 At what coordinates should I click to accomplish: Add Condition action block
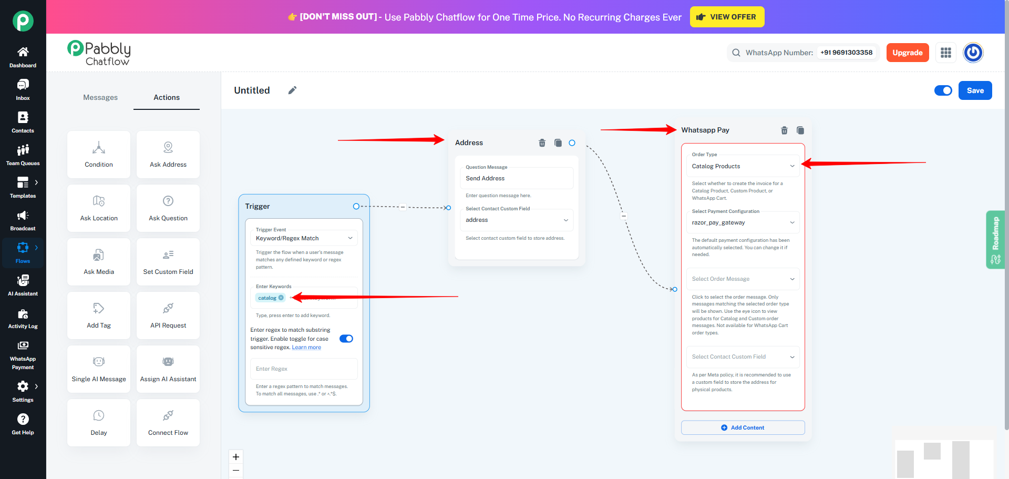click(99, 155)
